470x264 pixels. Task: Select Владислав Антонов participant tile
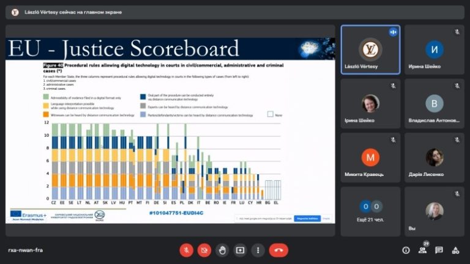coord(435,103)
